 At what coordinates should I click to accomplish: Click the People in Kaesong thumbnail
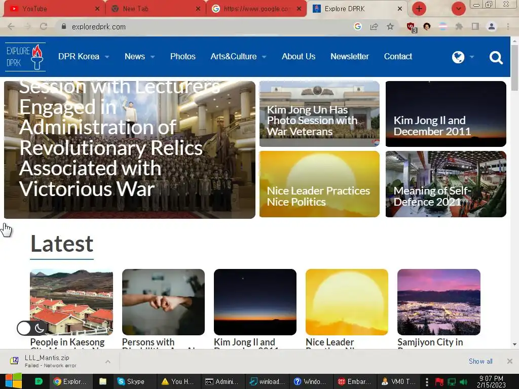[71, 302]
